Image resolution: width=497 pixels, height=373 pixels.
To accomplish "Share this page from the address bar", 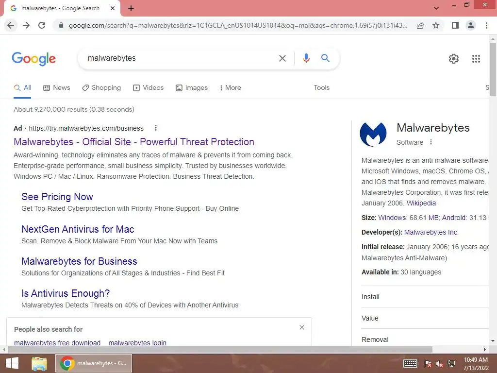I will 420,25.
